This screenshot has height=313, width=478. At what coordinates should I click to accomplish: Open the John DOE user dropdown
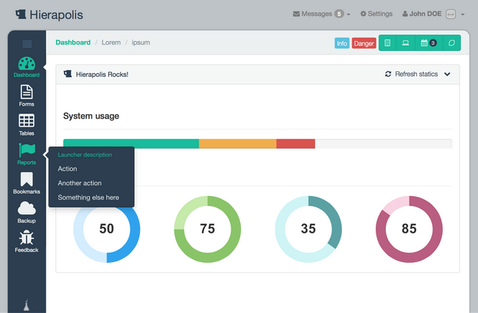433,14
